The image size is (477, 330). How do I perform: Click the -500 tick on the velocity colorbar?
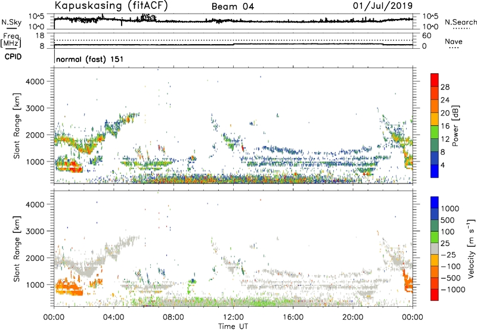(x=451, y=278)
